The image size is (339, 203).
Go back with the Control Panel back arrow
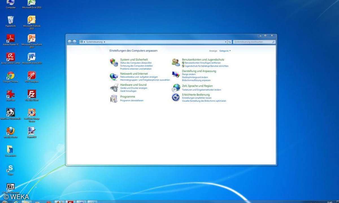(69, 42)
